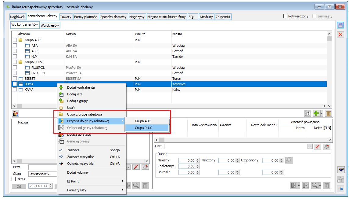Click the Waluta column header
The height and width of the screenshot is (199, 349).
[x=140, y=34]
